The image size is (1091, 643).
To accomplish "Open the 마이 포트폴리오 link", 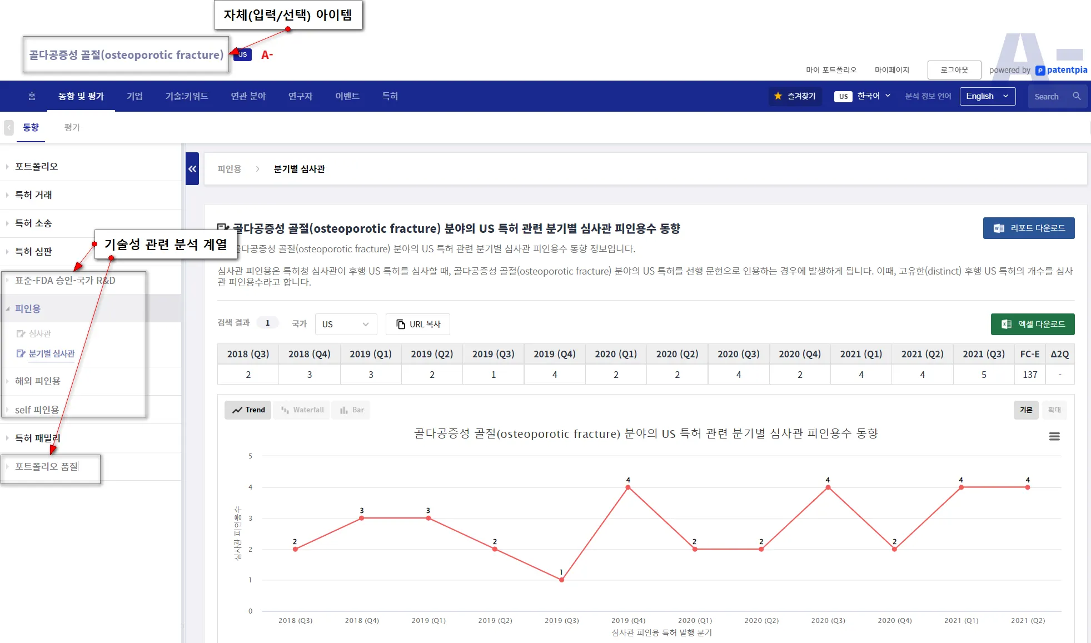I will (831, 70).
